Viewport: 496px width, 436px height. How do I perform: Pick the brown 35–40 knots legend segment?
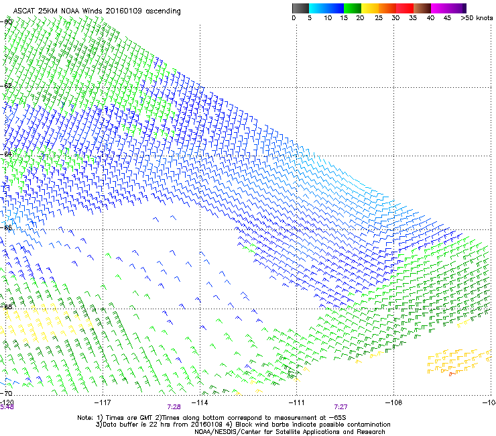tap(422, 8)
